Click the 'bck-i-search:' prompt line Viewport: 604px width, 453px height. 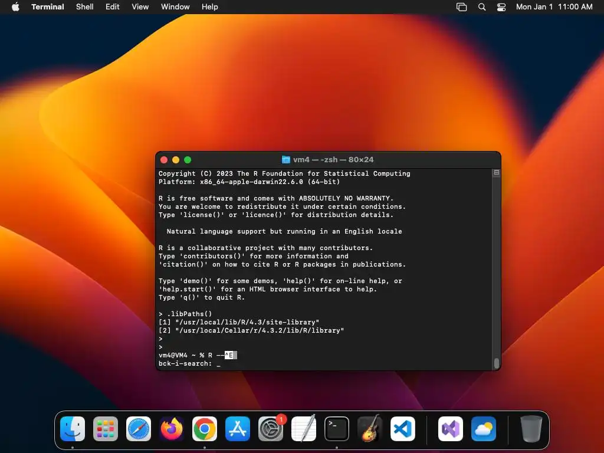tap(189, 363)
